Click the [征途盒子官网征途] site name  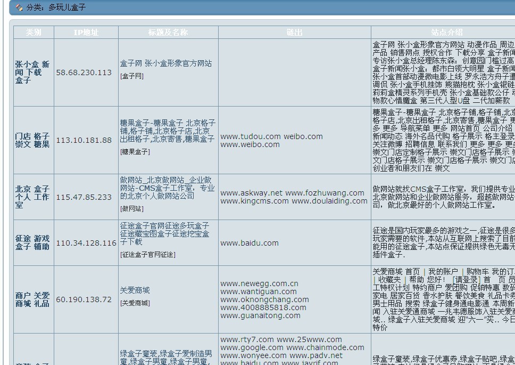(x=148, y=255)
